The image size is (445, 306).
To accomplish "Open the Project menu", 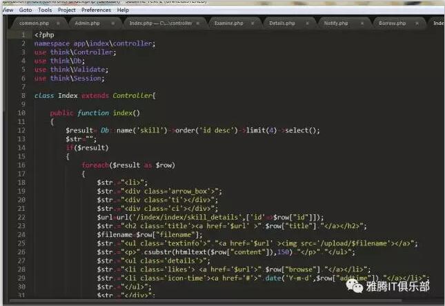I will pos(67,10).
